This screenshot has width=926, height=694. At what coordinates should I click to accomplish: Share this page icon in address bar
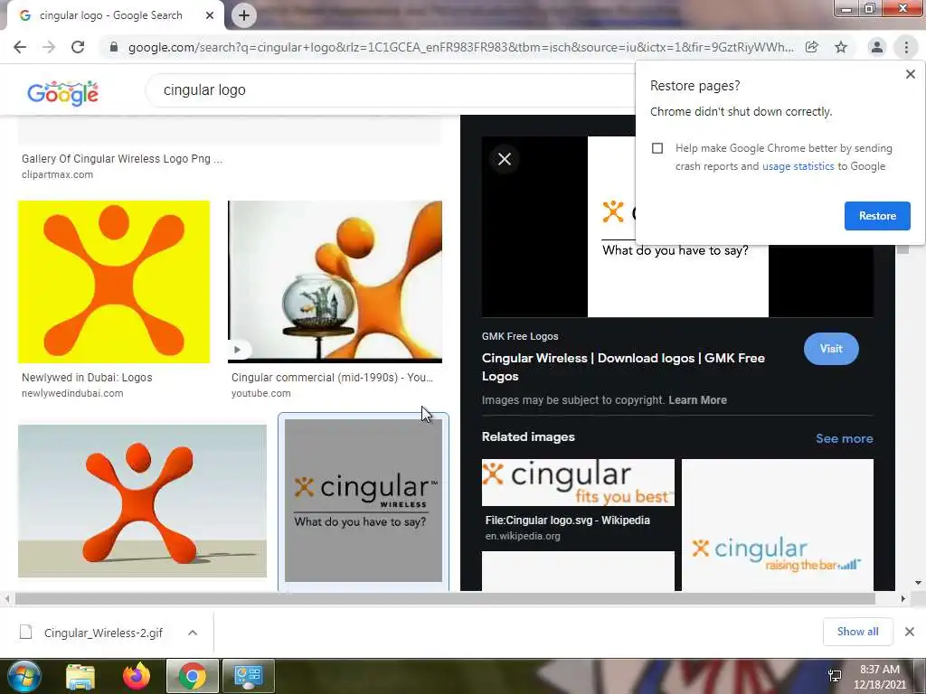(812, 47)
